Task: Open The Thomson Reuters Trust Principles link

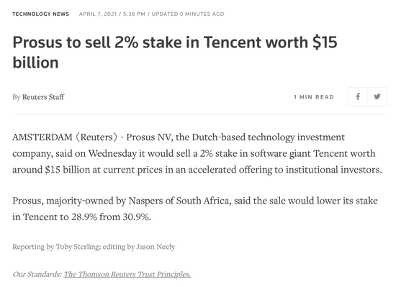Action: (127, 274)
